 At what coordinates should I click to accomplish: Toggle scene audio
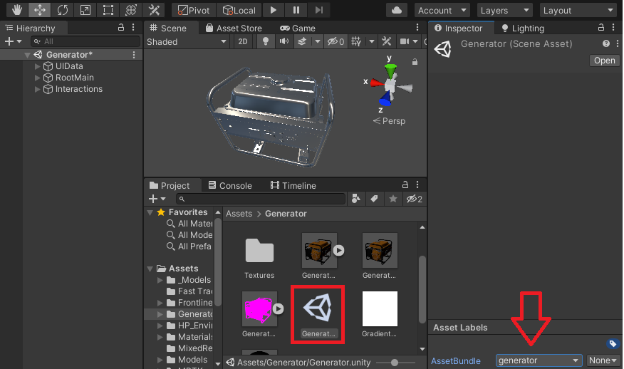pos(284,42)
